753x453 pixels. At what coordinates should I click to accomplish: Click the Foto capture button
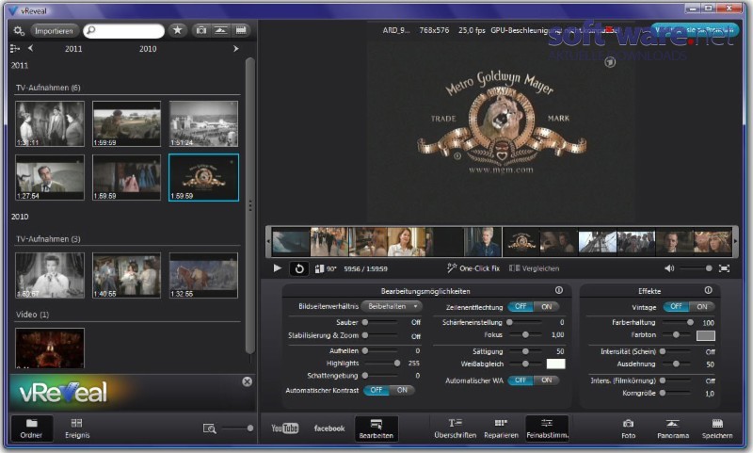click(x=628, y=429)
